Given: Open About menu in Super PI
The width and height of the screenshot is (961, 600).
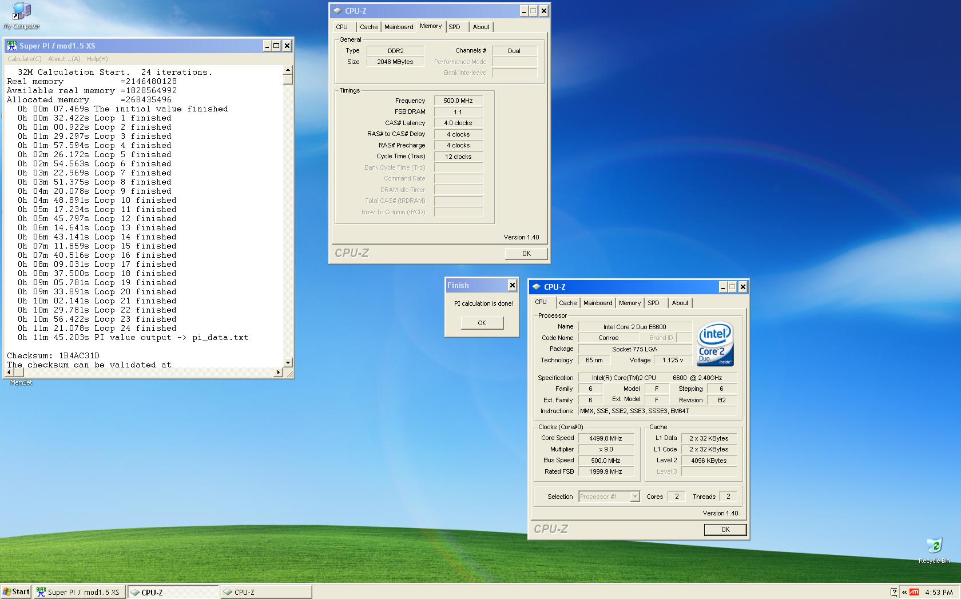Looking at the screenshot, I should pos(64,59).
